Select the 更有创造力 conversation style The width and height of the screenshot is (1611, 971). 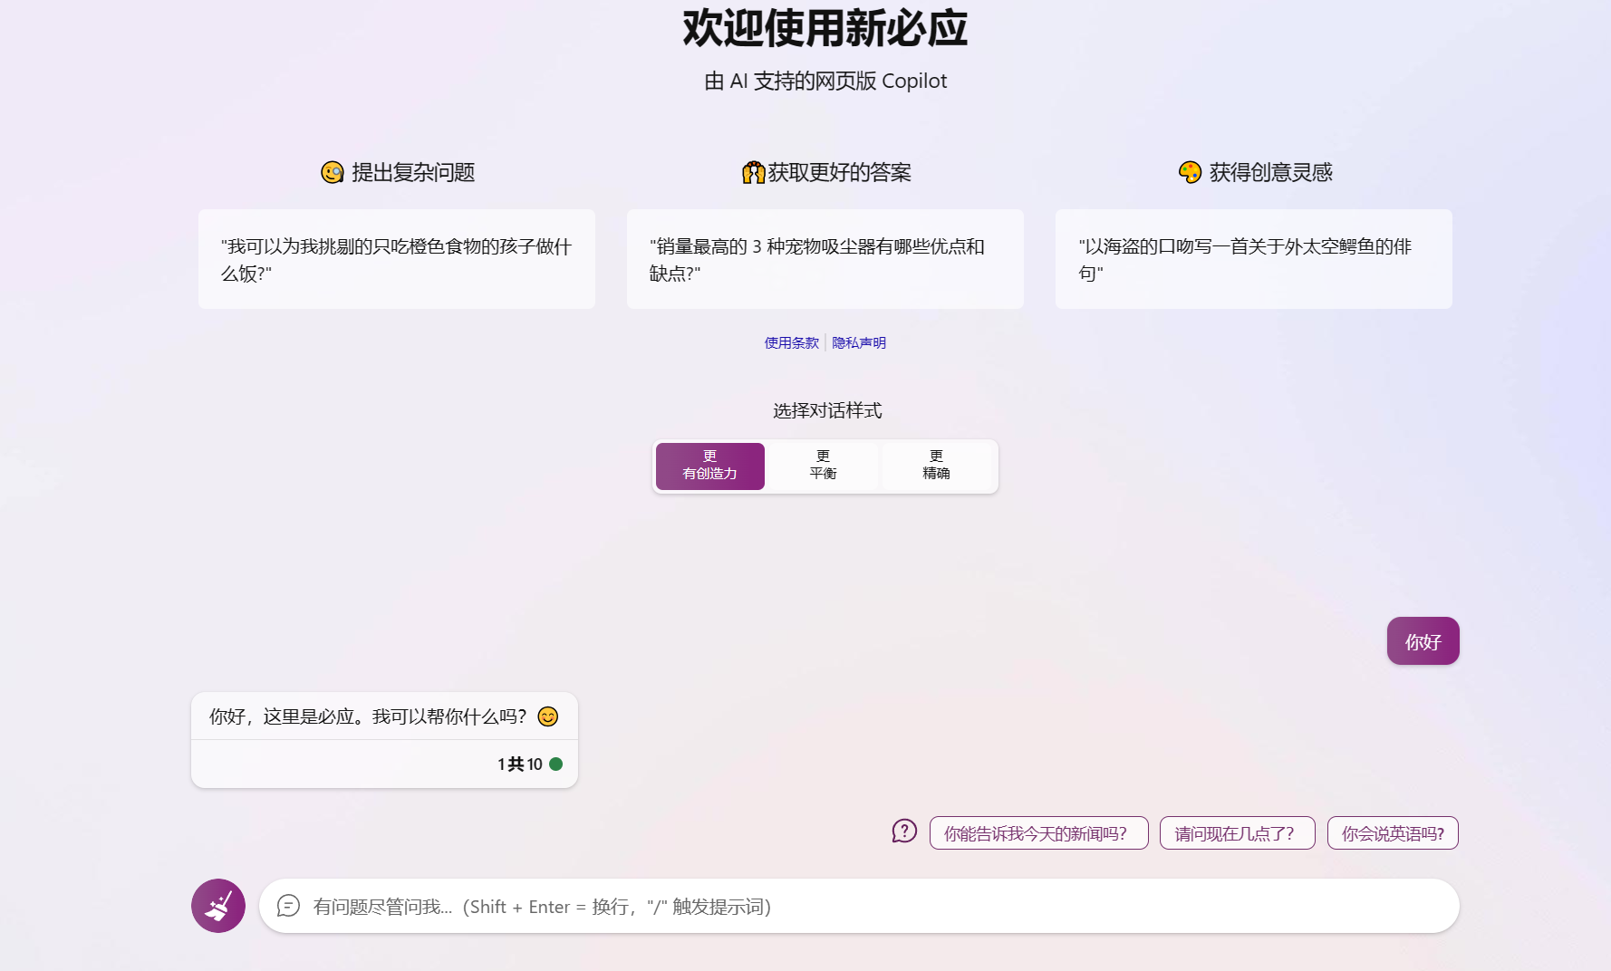tap(709, 466)
